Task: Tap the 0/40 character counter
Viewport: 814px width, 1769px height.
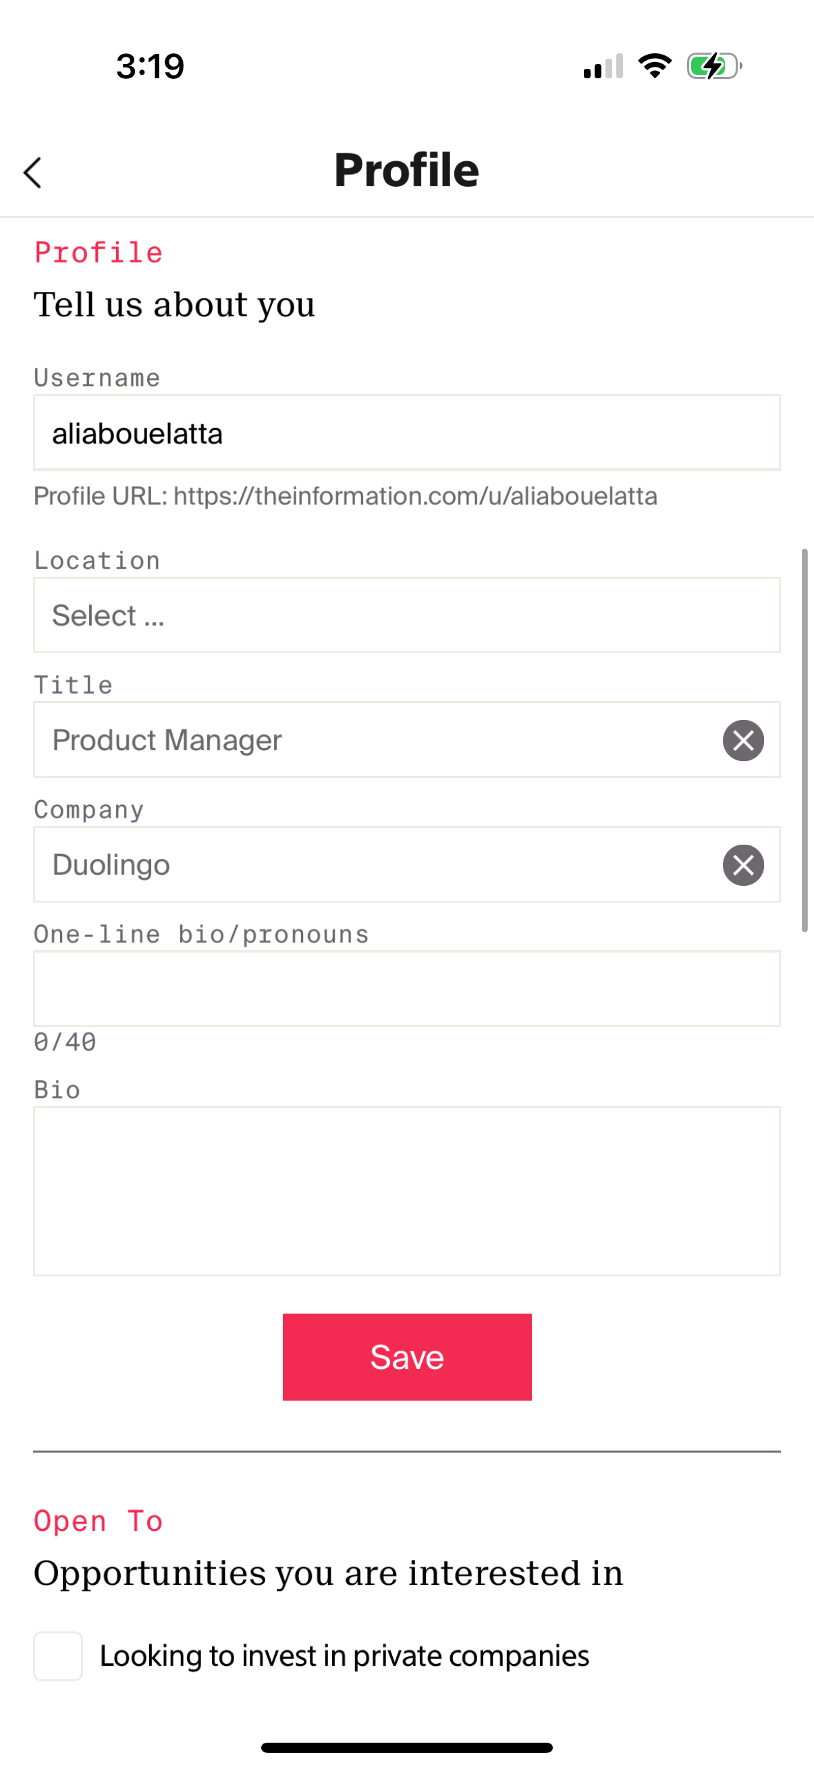Action: tap(65, 1042)
